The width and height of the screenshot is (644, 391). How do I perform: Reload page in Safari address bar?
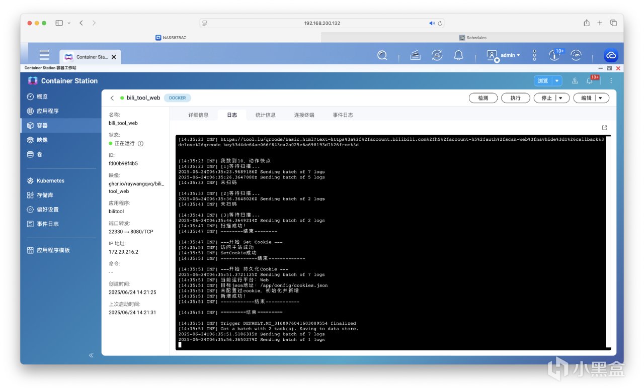tap(440, 23)
